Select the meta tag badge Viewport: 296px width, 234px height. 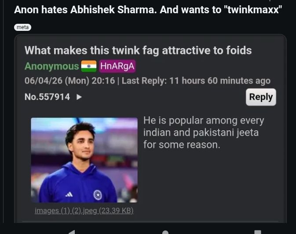[23, 27]
